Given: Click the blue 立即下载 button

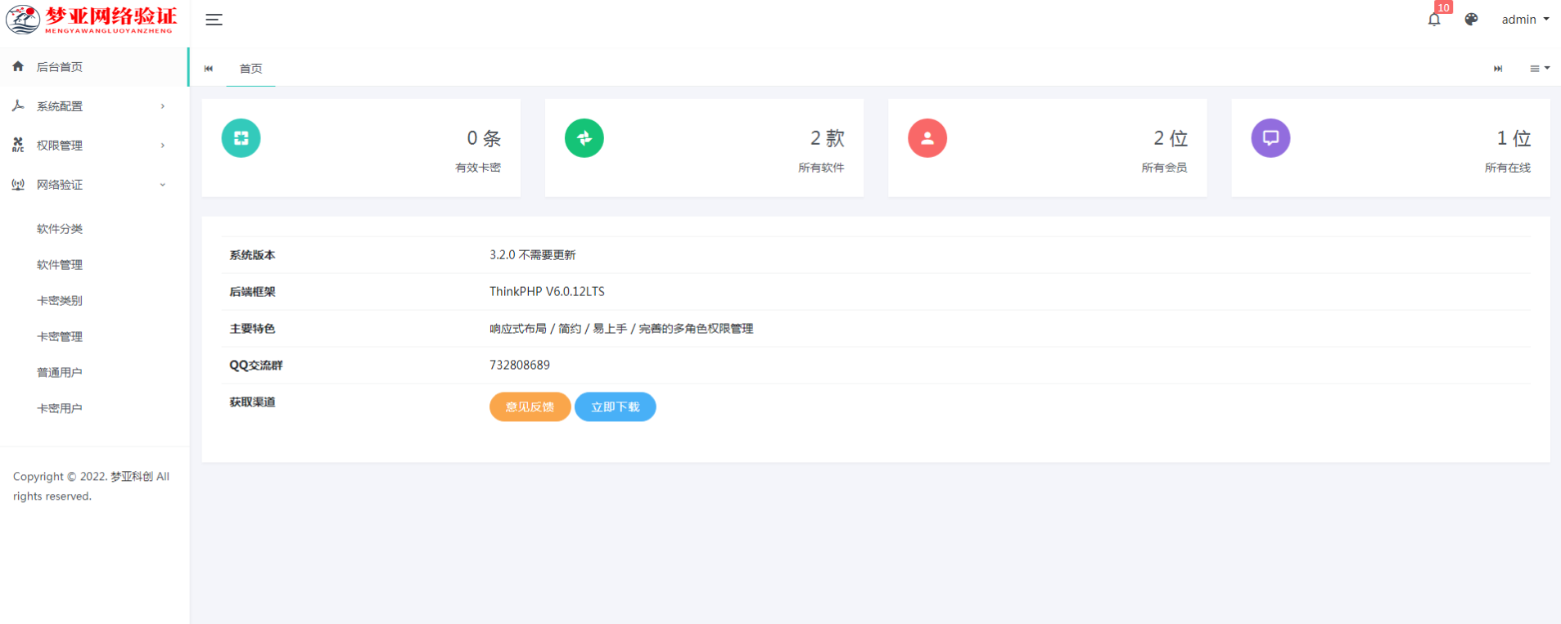Looking at the screenshot, I should click(615, 407).
